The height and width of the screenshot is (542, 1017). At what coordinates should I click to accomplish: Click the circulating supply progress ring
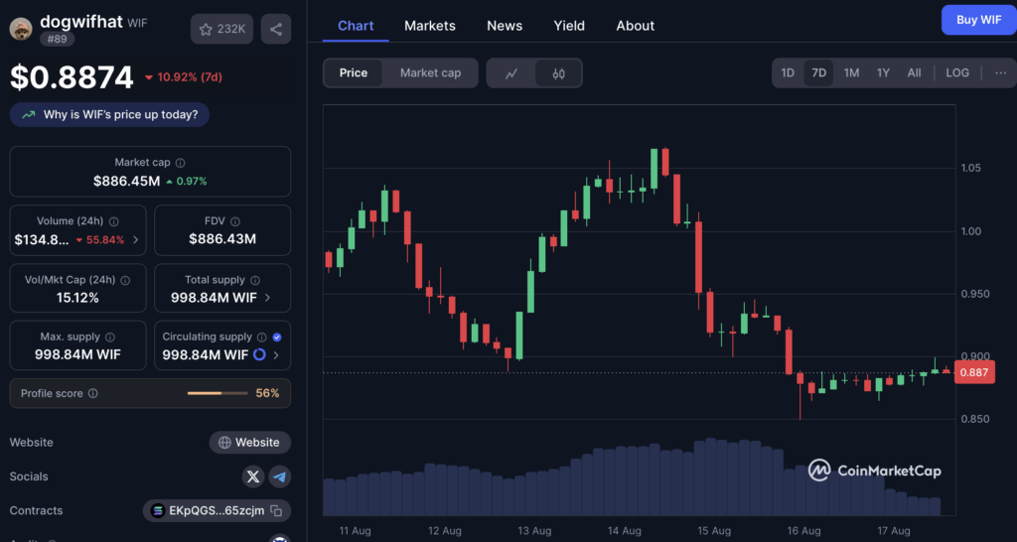pos(259,354)
